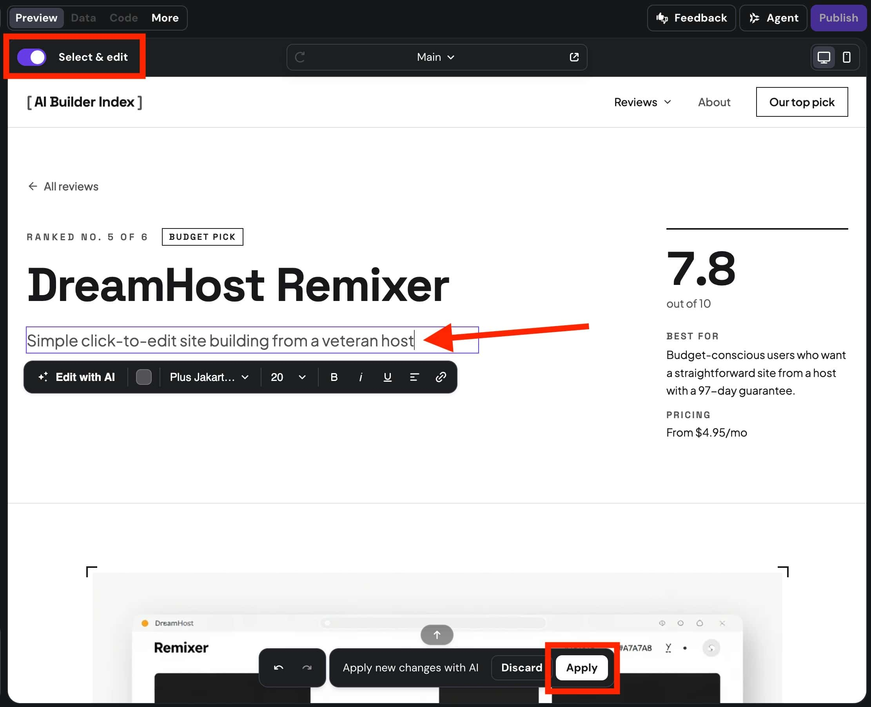Select the 7.8 score text
Viewport: 871px width, 707px height.
(701, 268)
